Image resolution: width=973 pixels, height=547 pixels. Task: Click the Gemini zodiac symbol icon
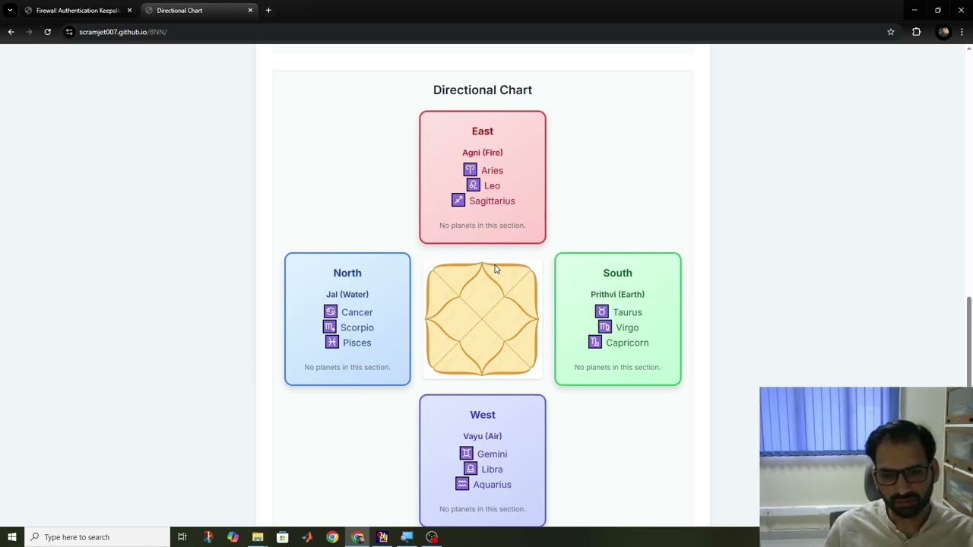(467, 454)
